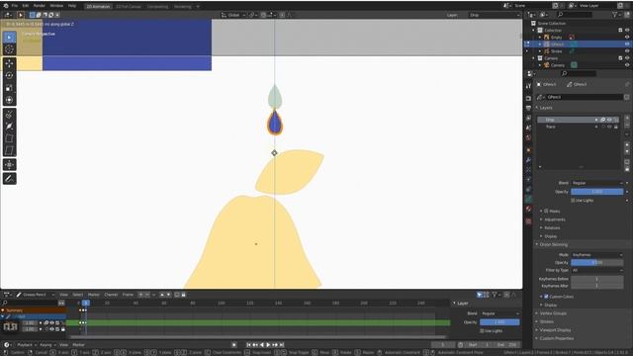The image size is (633, 356).
Task: Open the Help menu
Action: pyautogui.click(x=72, y=6)
